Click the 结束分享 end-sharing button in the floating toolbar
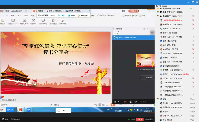 pos(83,15)
